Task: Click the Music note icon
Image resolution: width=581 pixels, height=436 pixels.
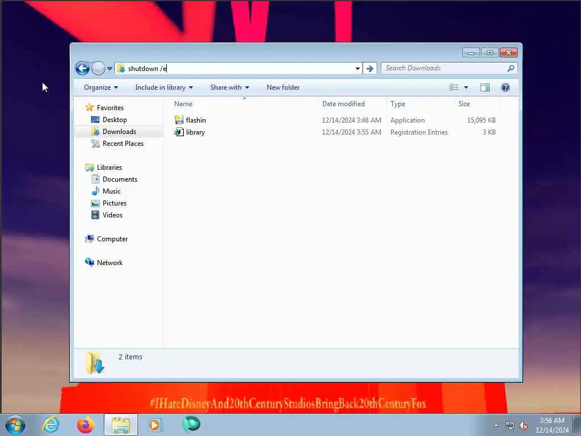Action: pos(95,191)
